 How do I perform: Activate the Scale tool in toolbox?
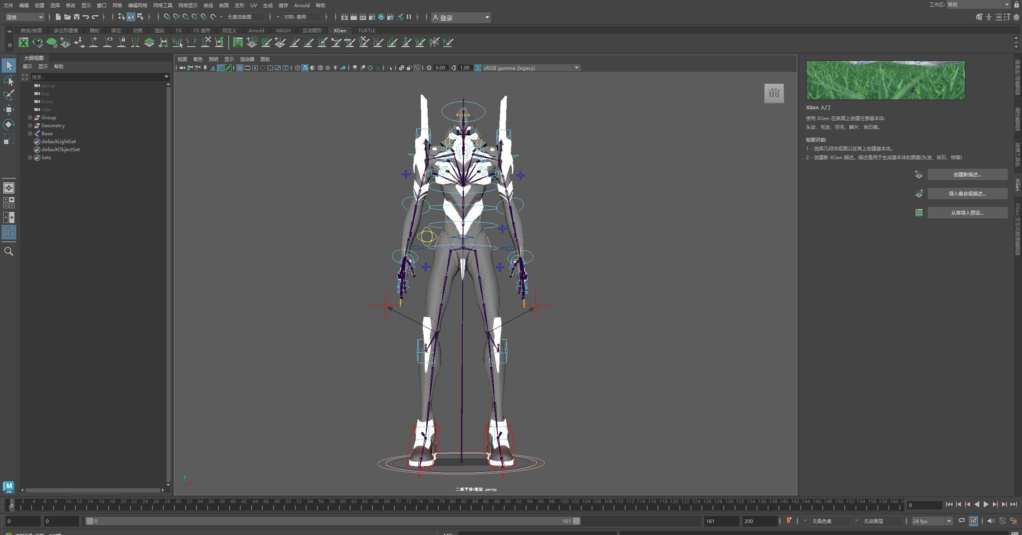[x=9, y=139]
